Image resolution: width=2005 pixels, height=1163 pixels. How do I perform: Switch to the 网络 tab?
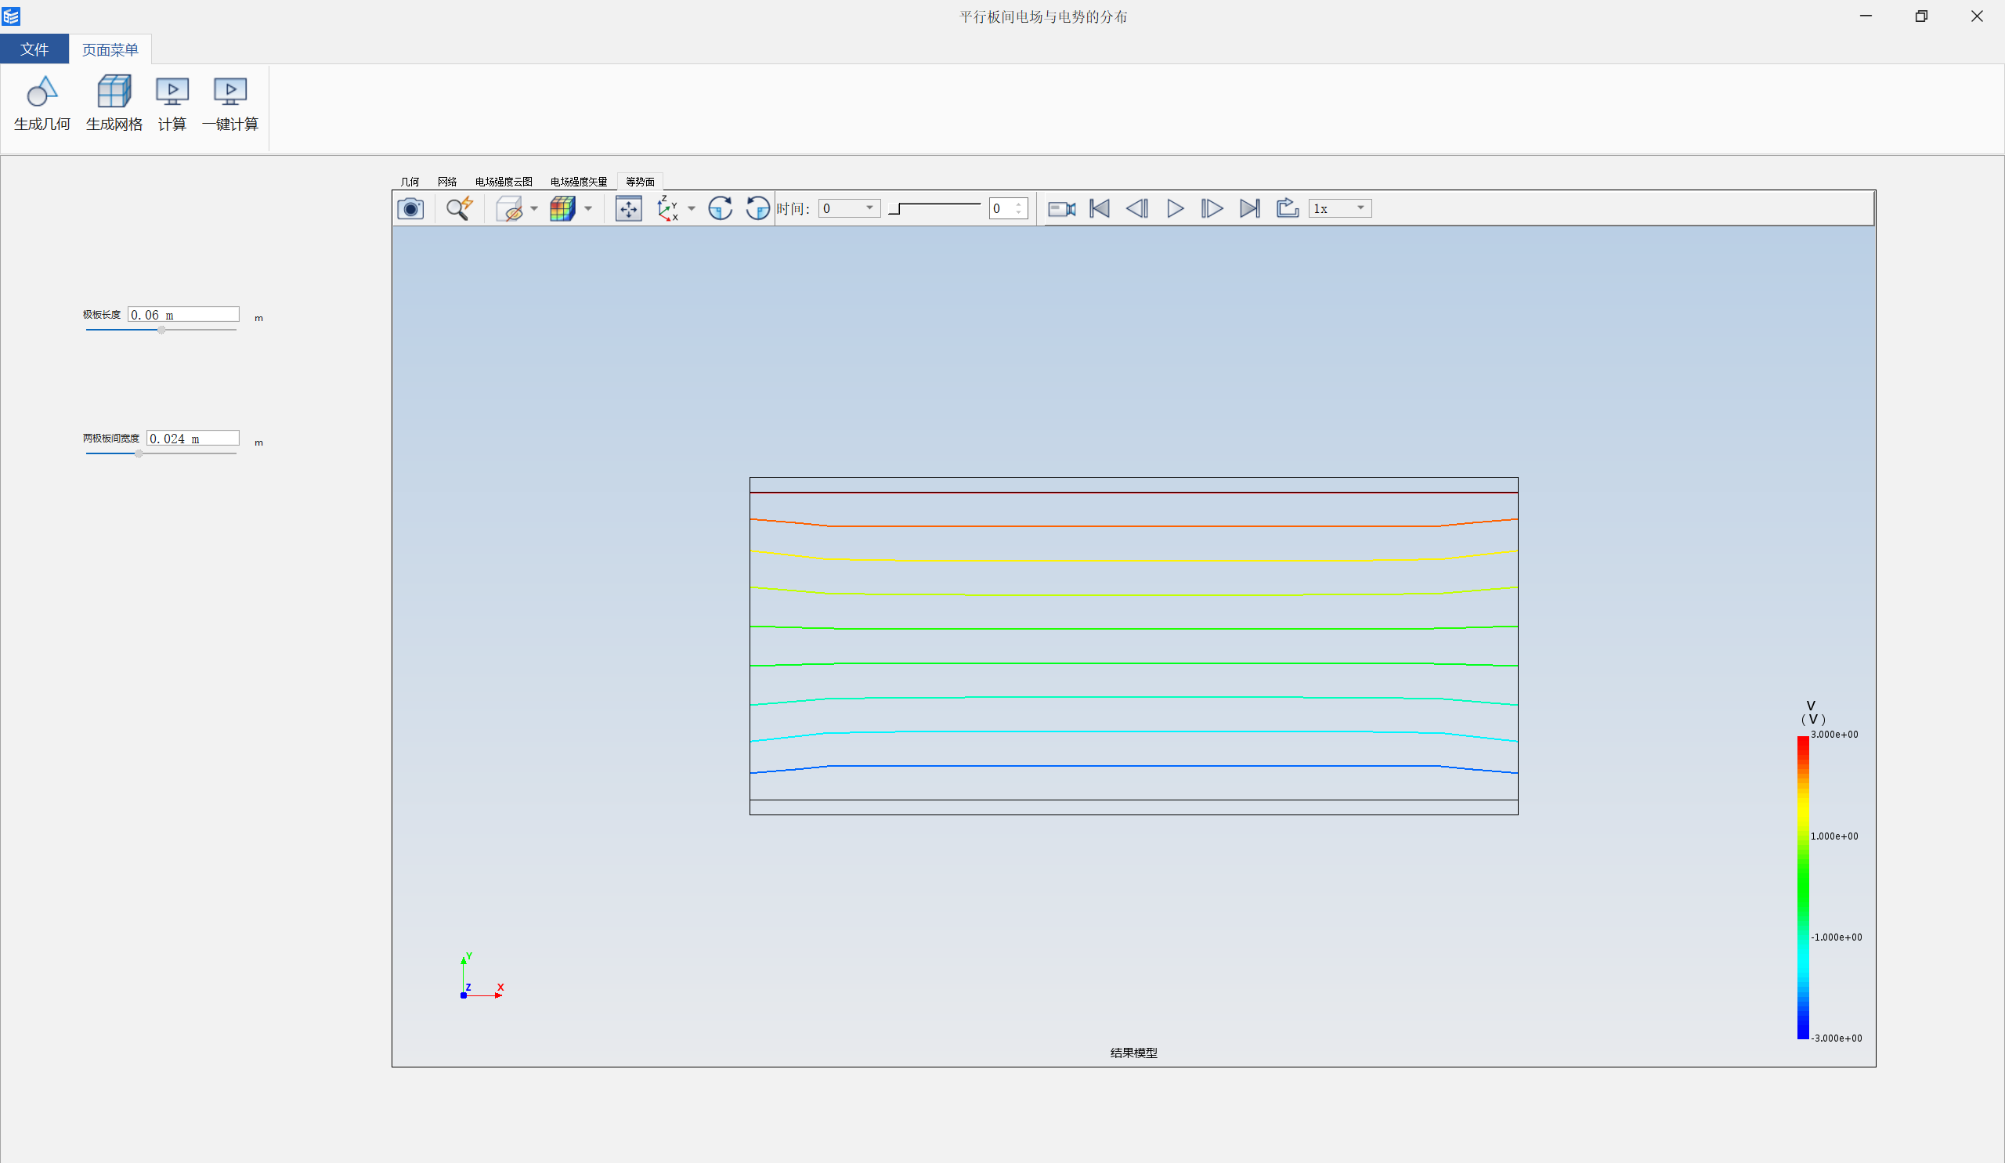(x=447, y=182)
